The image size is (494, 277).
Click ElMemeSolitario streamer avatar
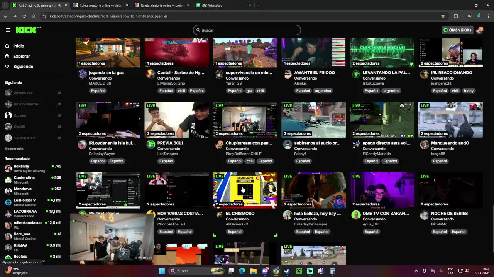click(x=151, y=74)
